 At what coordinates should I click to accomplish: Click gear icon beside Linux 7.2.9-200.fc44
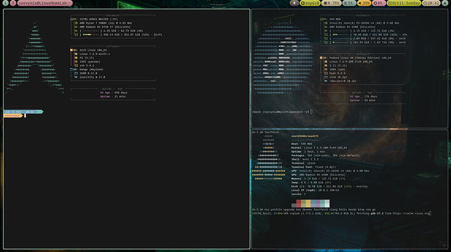click(326, 62)
